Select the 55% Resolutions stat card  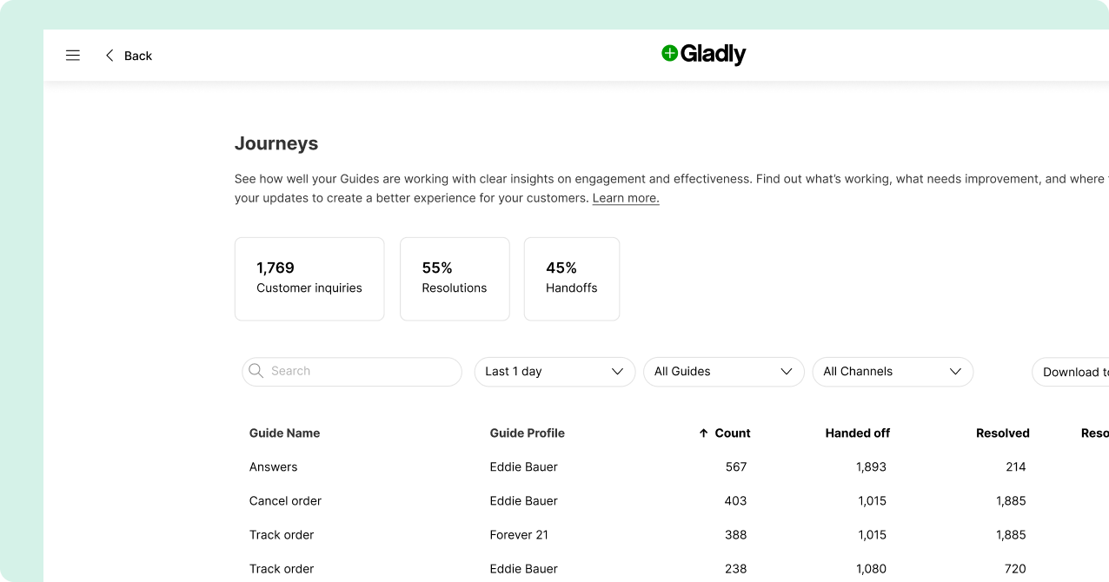[455, 278]
